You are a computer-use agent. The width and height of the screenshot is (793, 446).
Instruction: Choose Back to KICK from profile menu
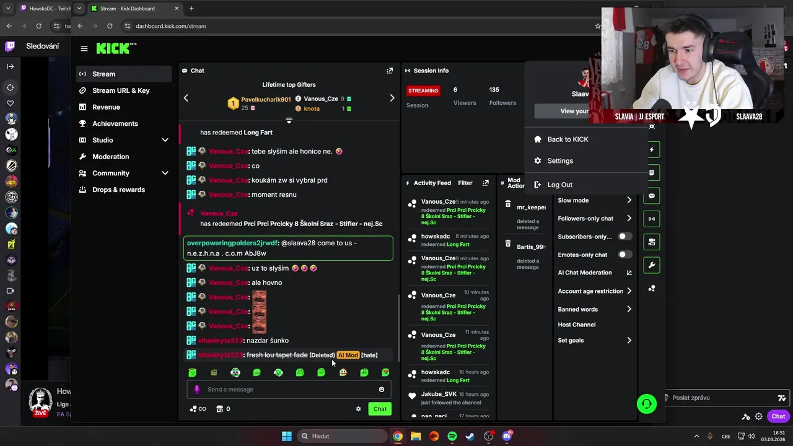tap(567, 139)
